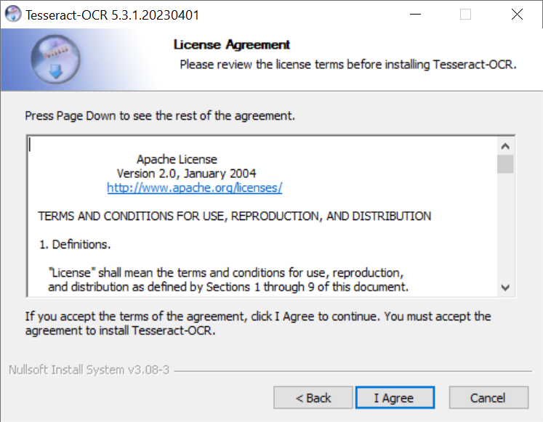Click the Nullsoft Install System version label
The width and height of the screenshot is (543, 422).
tap(89, 370)
